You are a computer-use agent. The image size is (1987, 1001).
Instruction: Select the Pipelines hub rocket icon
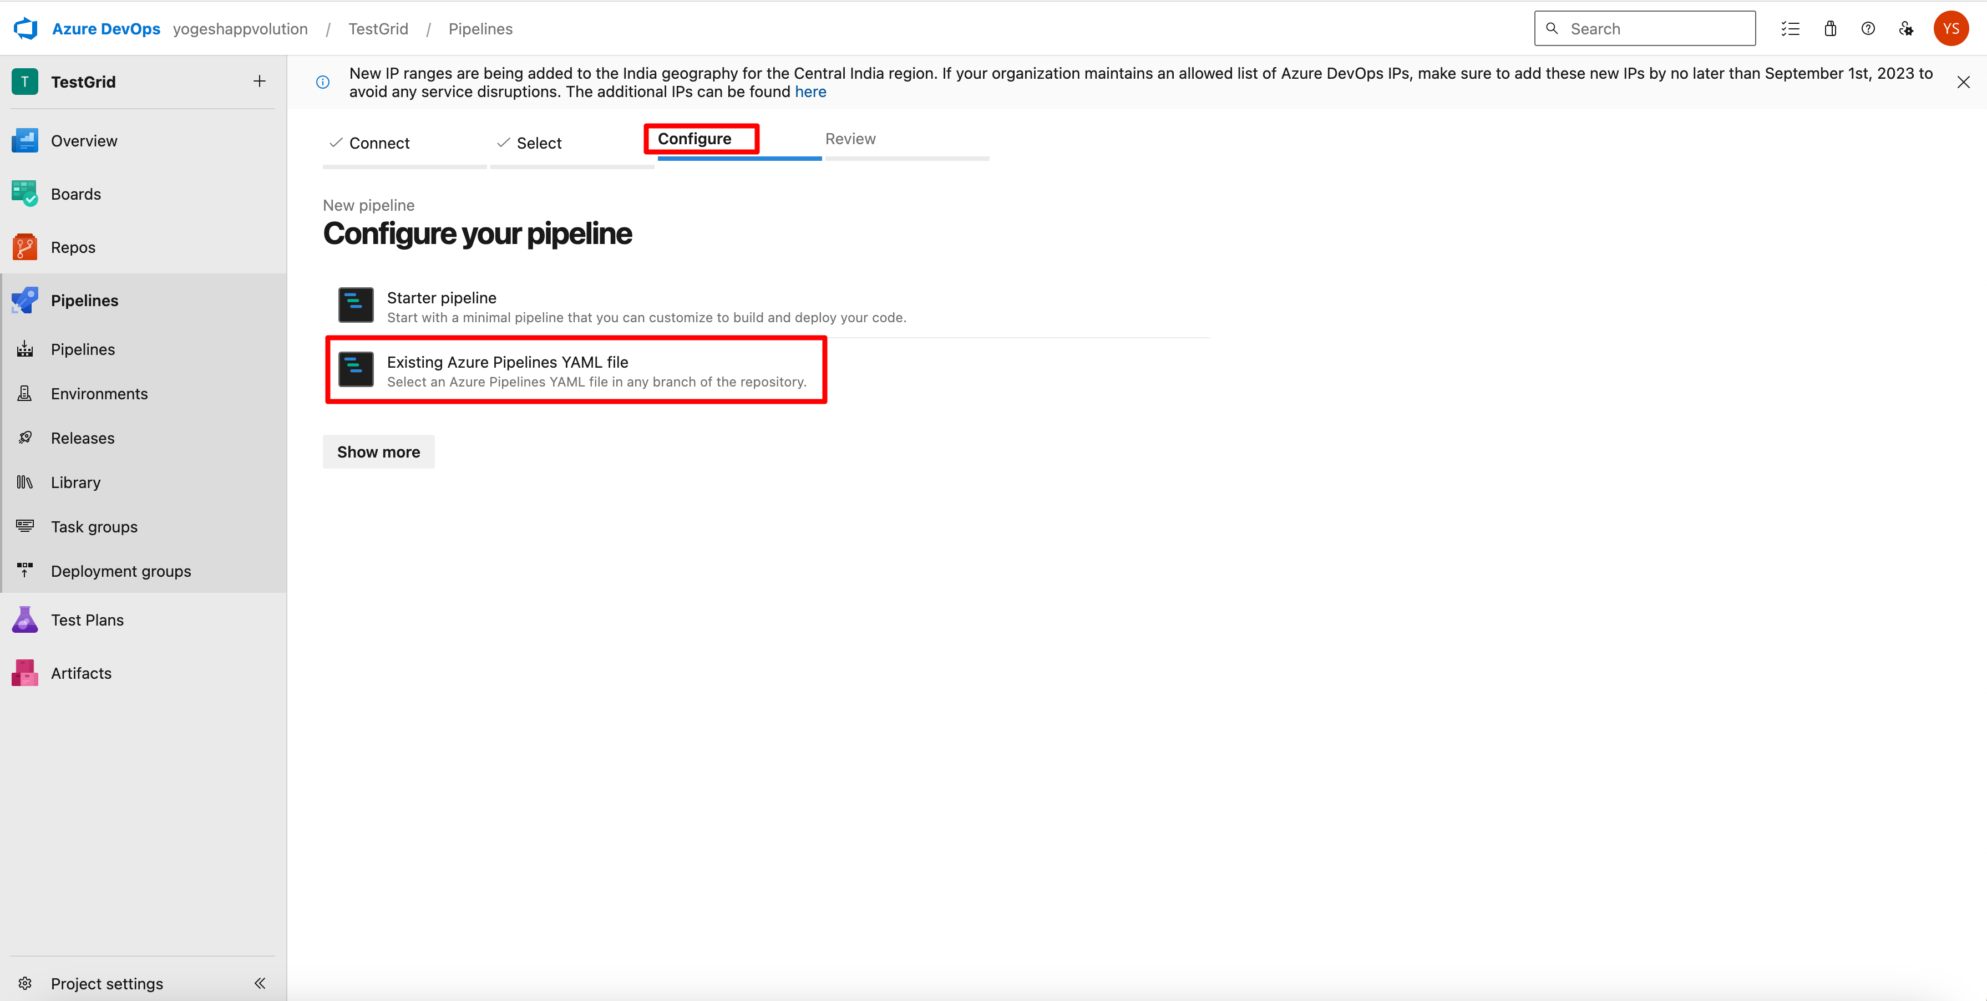24,300
